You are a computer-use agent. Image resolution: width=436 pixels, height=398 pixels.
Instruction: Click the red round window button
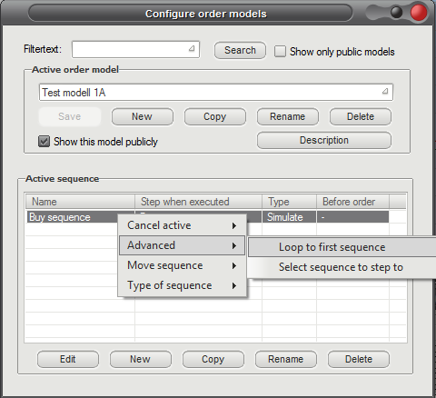(x=419, y=13)
